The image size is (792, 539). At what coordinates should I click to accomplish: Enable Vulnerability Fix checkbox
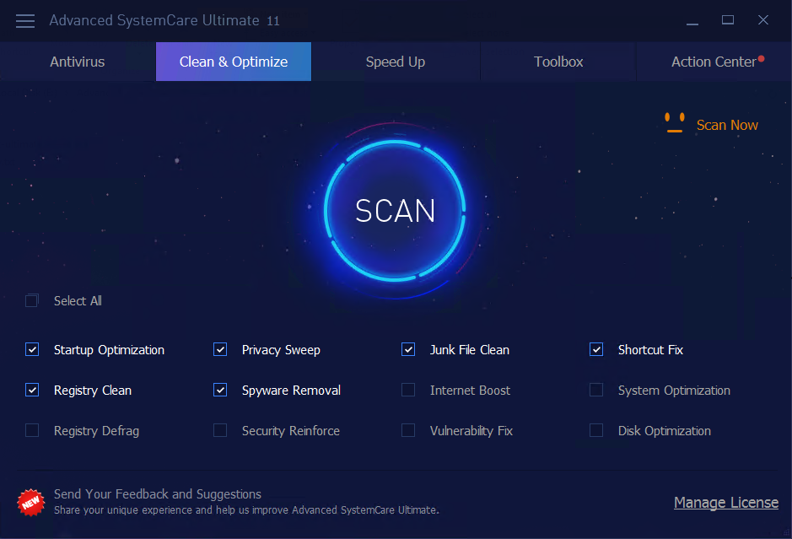tap(408, 430)
